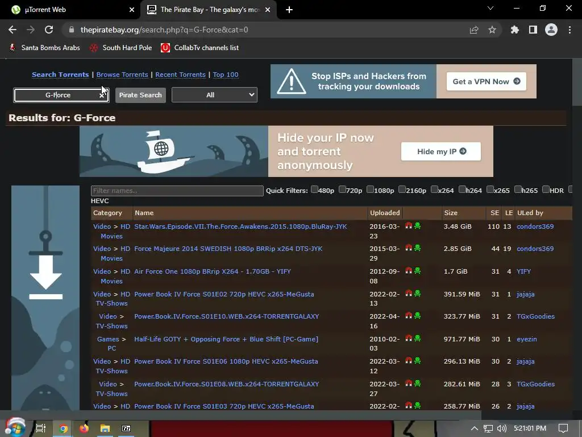582x437 pixels.
Task: Open 7-Zip from the taskbar
Action: pyautogui.click(x=126, y=428)
